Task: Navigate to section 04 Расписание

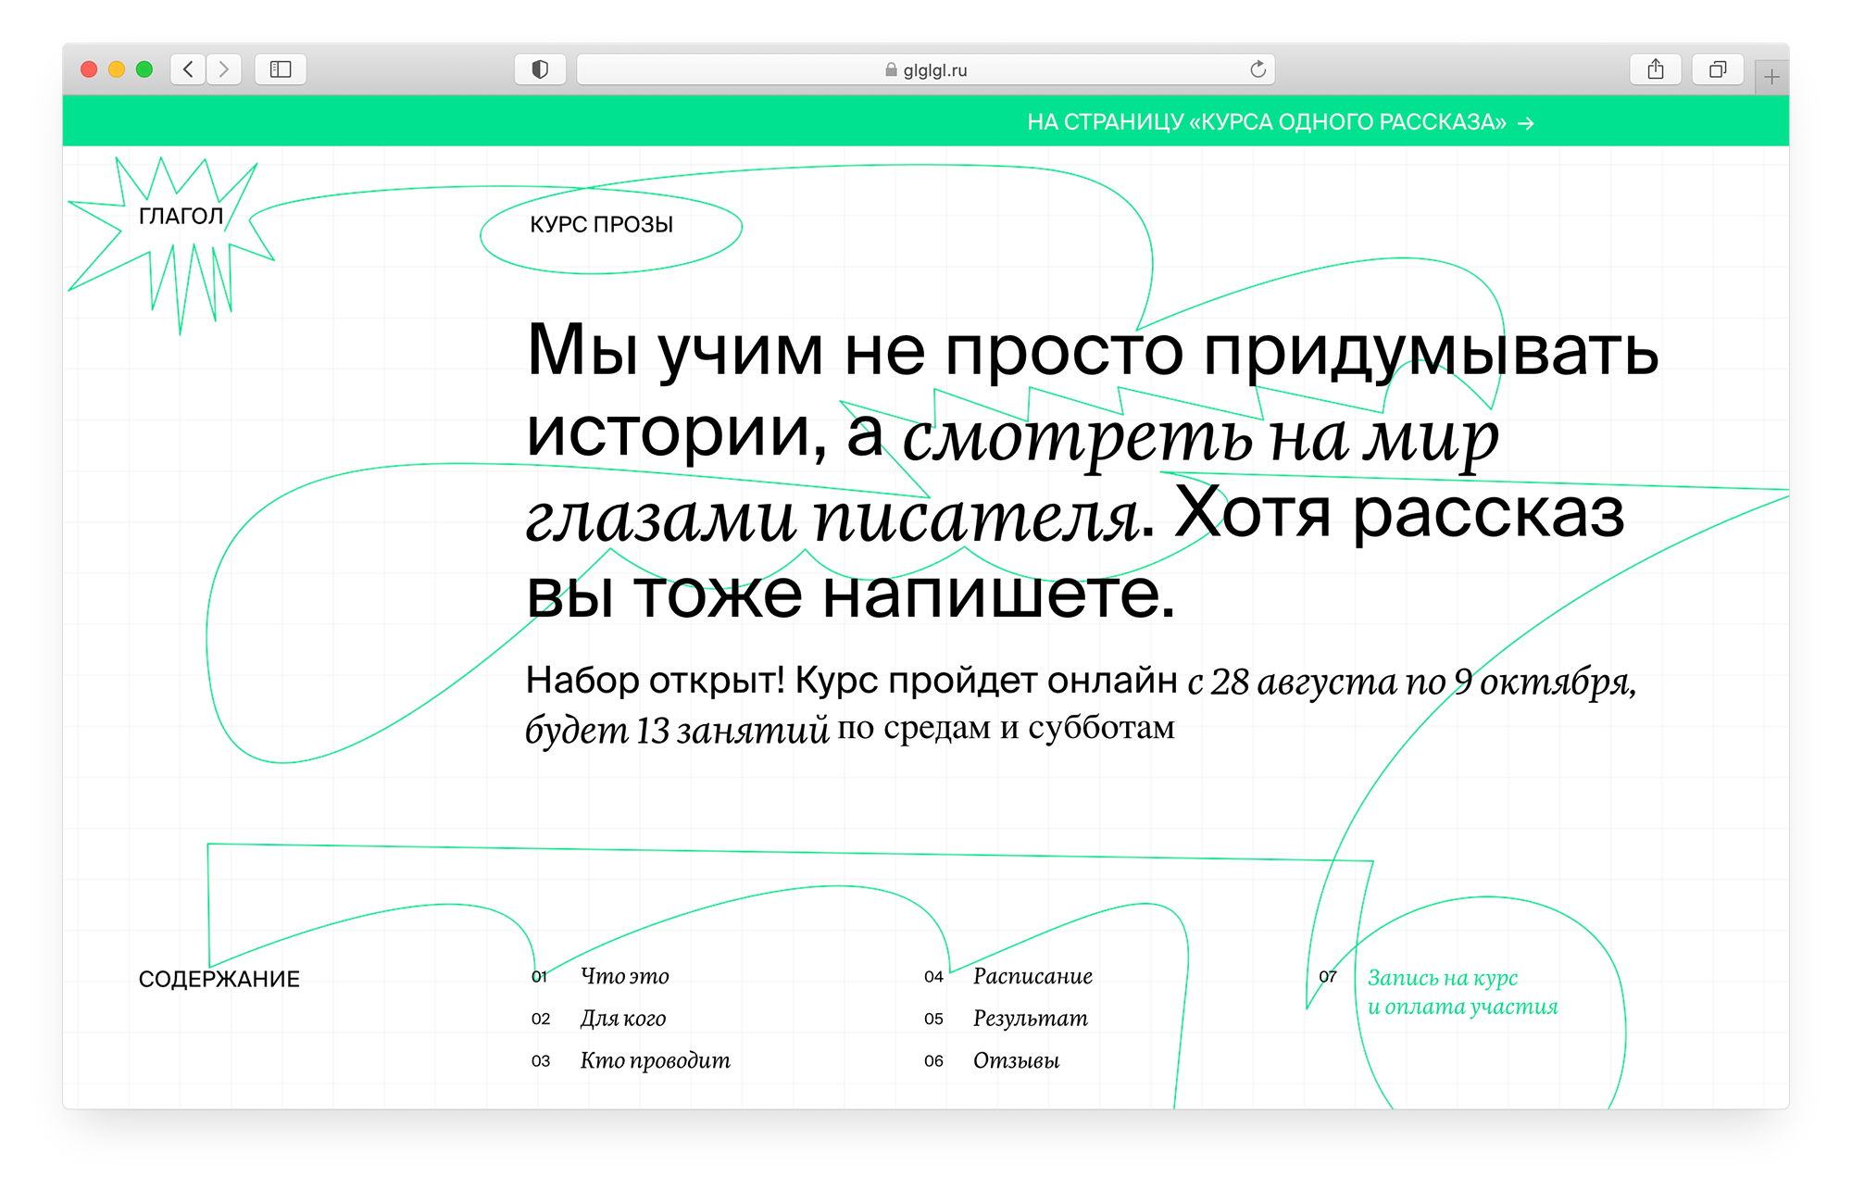Action: 1032,976
